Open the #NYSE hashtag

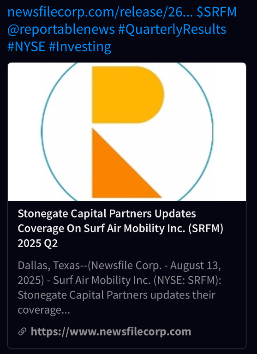(26, 47)
